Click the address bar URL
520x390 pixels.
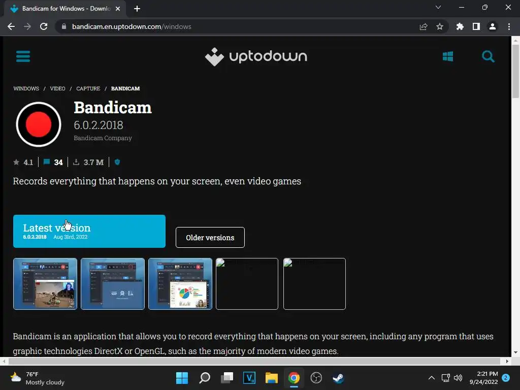click(132, 26)
